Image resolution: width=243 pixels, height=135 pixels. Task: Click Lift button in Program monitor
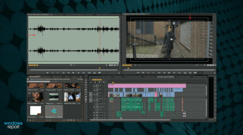point(185,73)
